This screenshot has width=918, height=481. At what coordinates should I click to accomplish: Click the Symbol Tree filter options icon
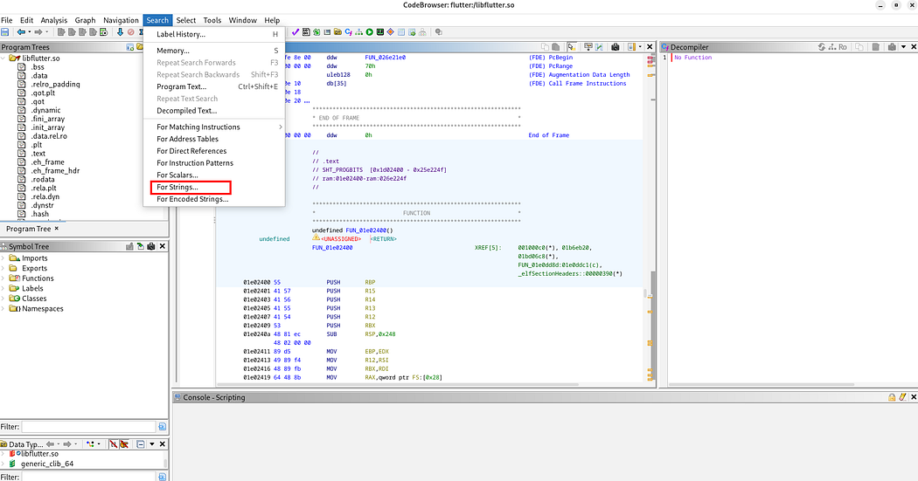click(162, 427)
